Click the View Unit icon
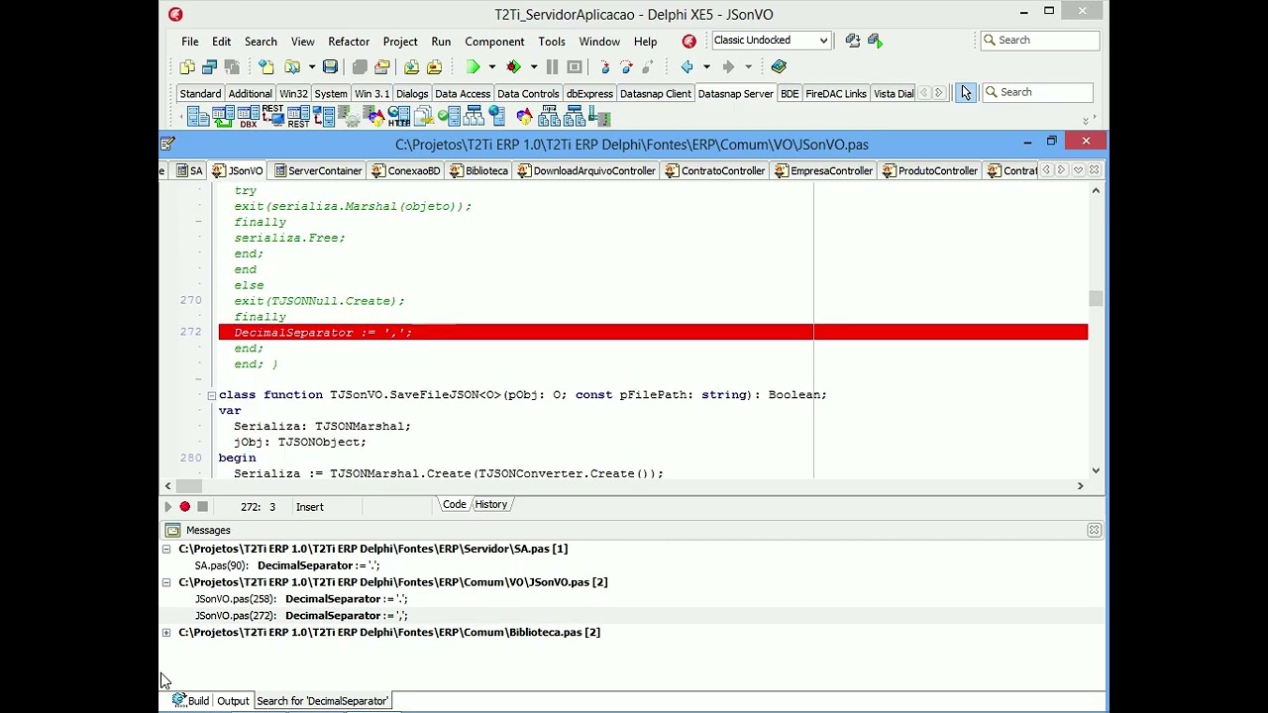The width and height of the screenshot is (1268, 713). click(187, 66)
